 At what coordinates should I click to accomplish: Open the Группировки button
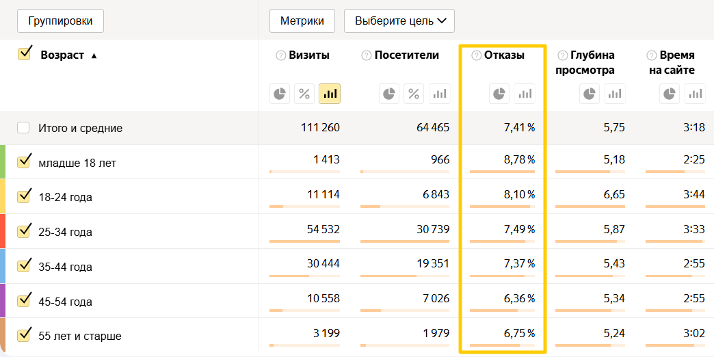click(x=60, y=21)
